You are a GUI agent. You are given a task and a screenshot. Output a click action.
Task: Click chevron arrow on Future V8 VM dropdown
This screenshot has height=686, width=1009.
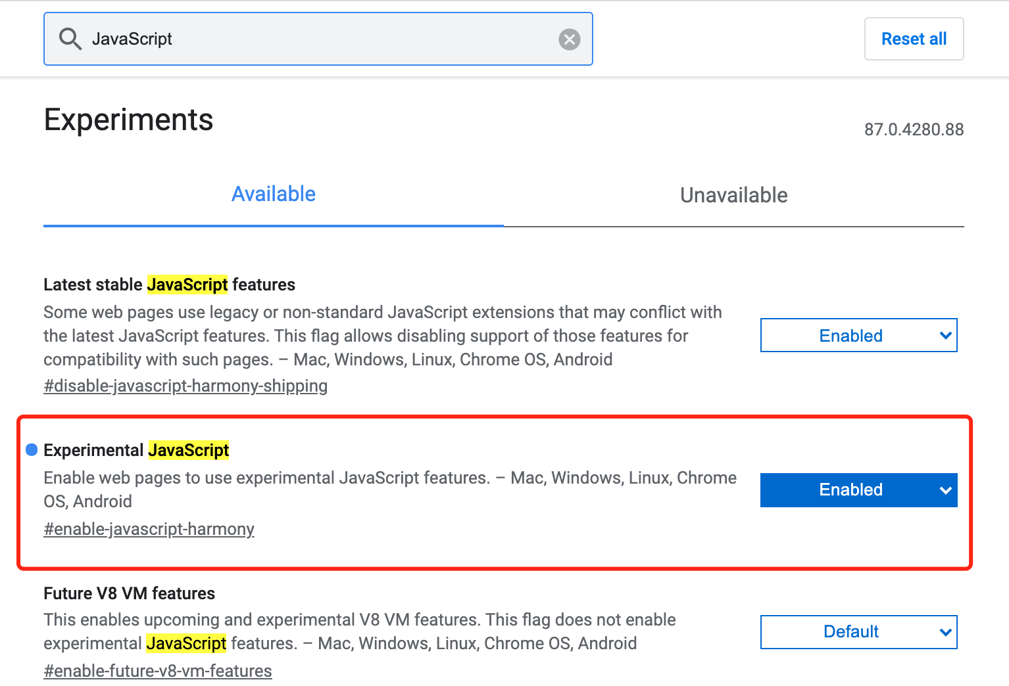pyautogui.click(x=945, y=632)
